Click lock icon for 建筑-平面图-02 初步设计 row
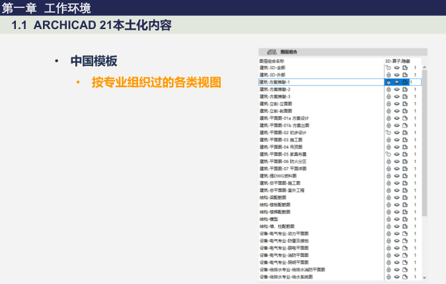Screen dimensions: 446x284 tap(388, 132)
